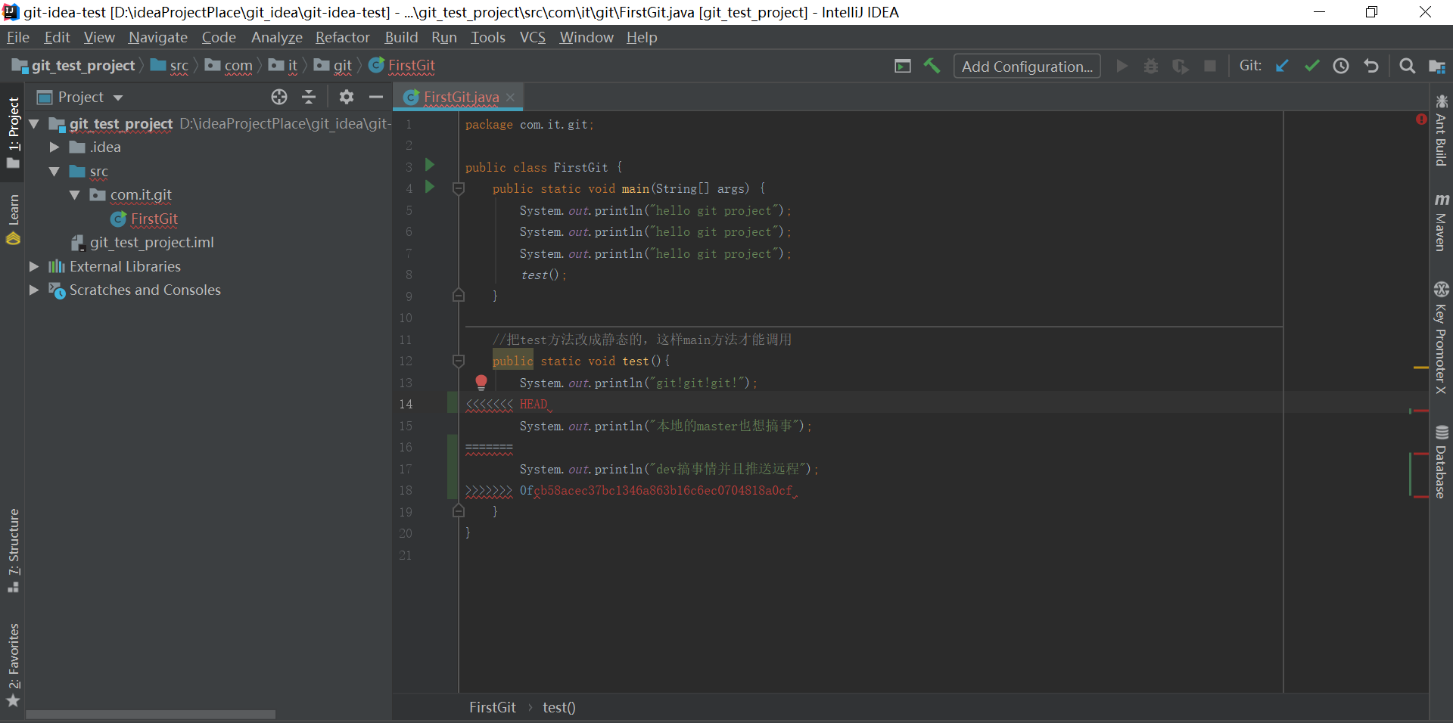Click test() in bottom editor breadcrumb
The height and width of the screenshot is (723, 1453).
559,707
